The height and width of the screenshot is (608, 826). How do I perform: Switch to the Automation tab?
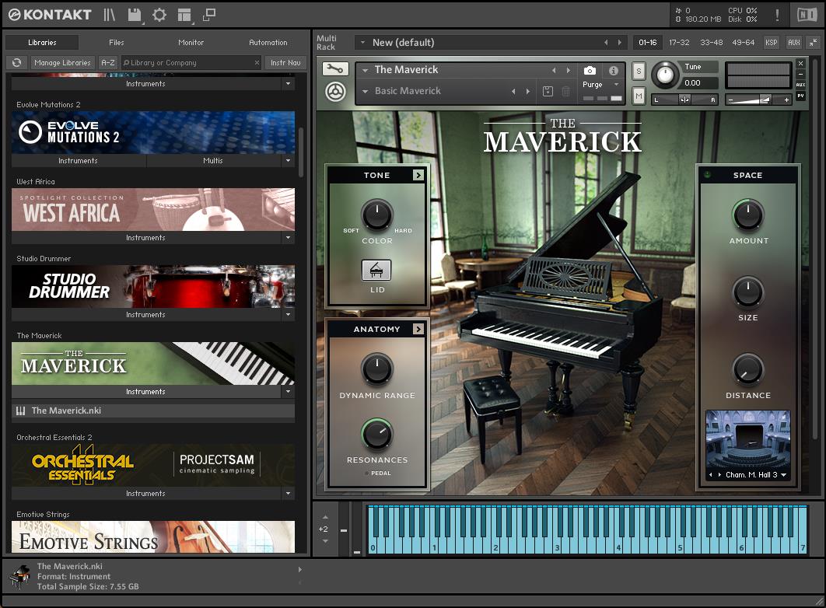268,43
